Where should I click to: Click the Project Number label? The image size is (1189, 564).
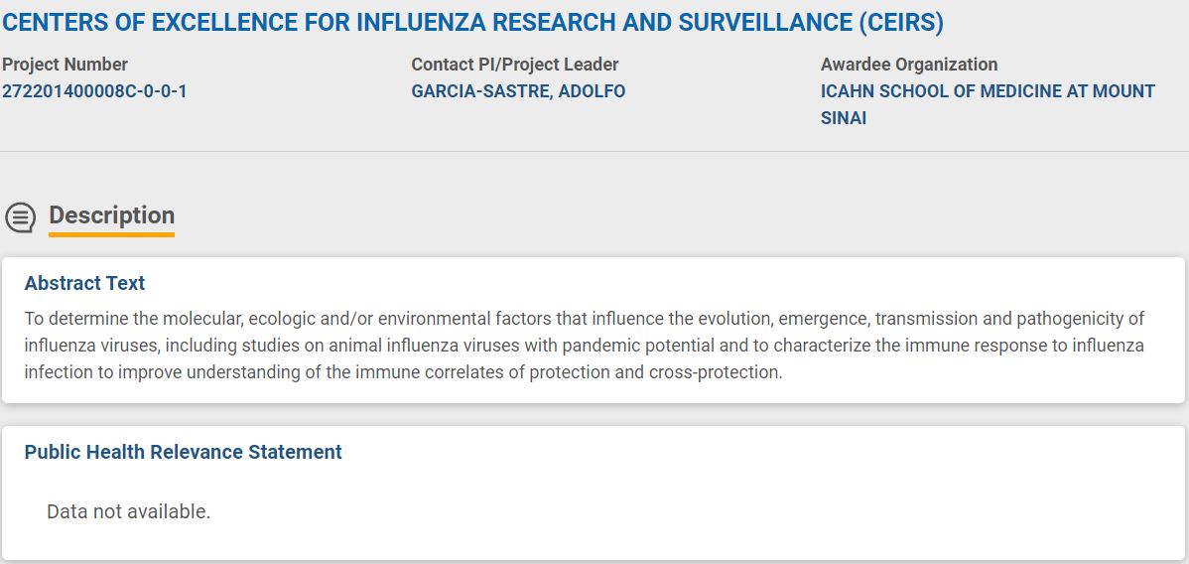[65, 65]
